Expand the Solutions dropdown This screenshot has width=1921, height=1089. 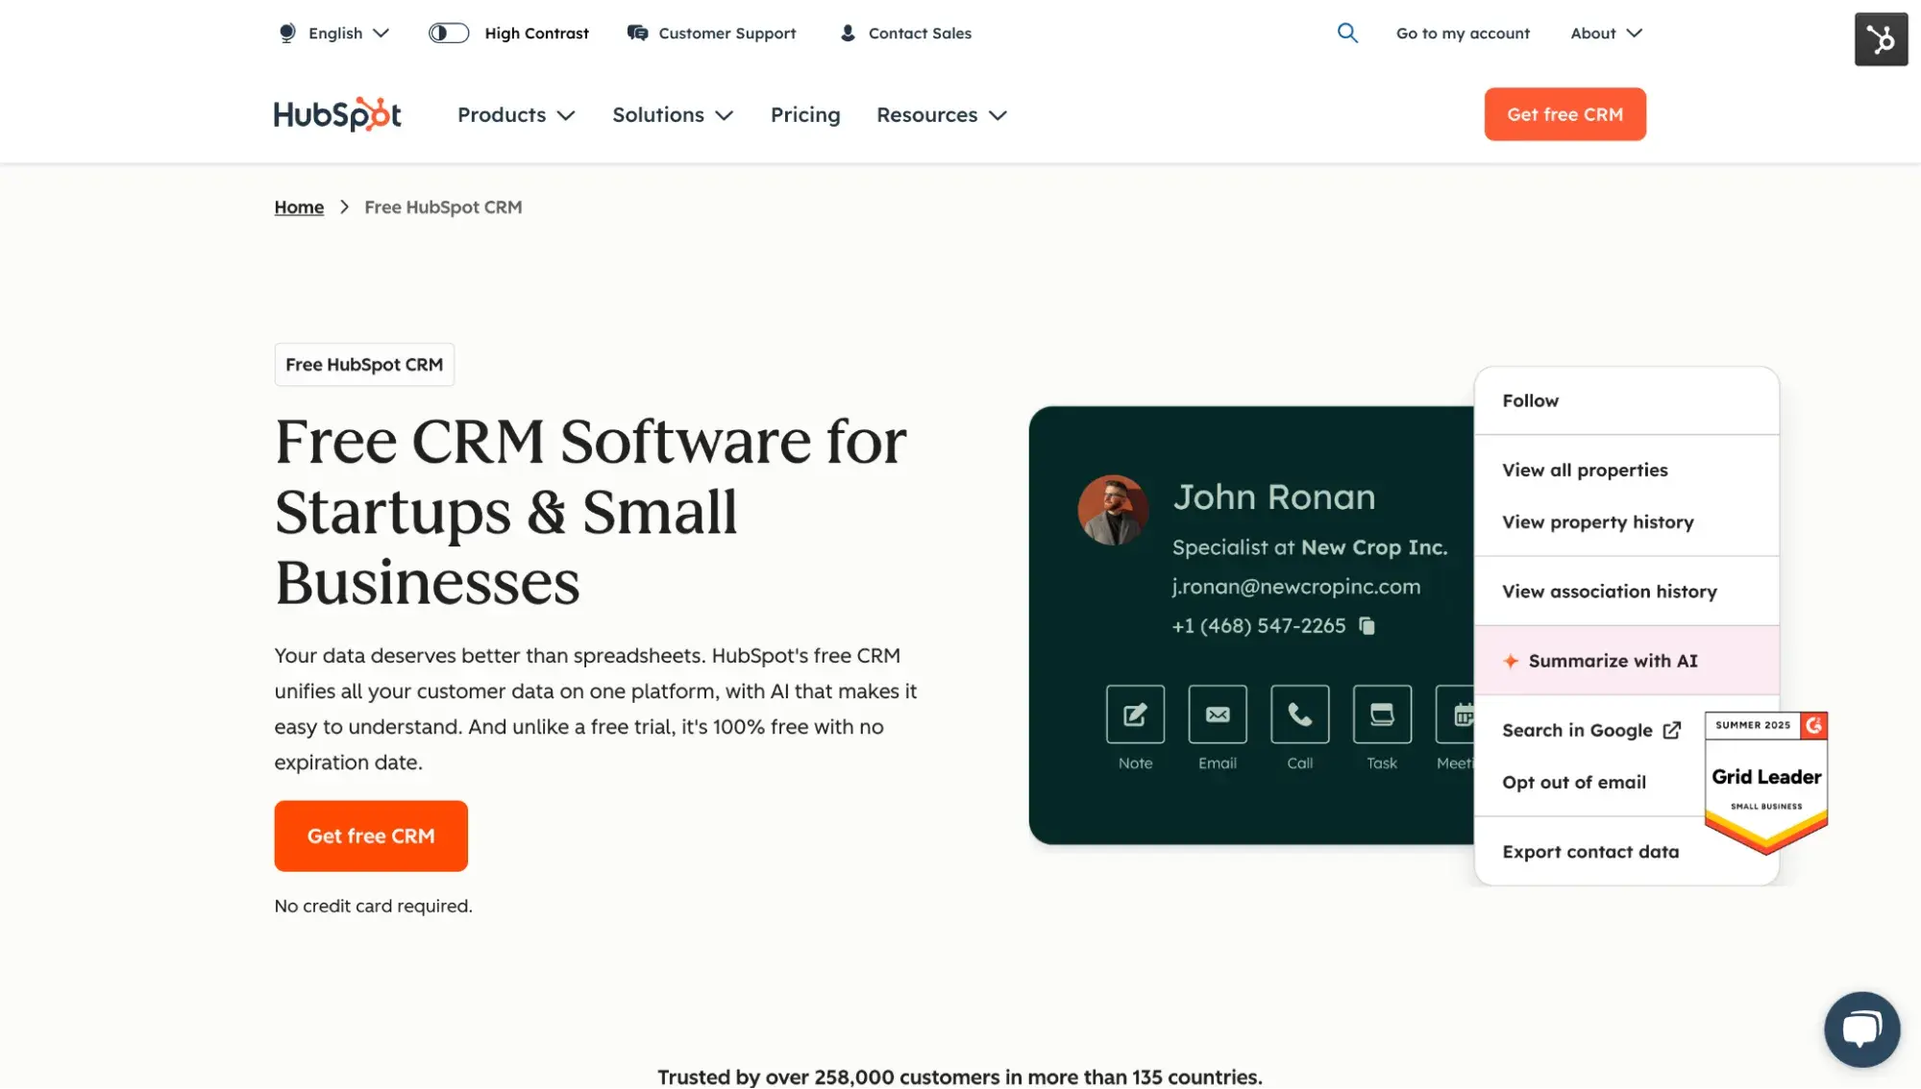tap(673, 114)
